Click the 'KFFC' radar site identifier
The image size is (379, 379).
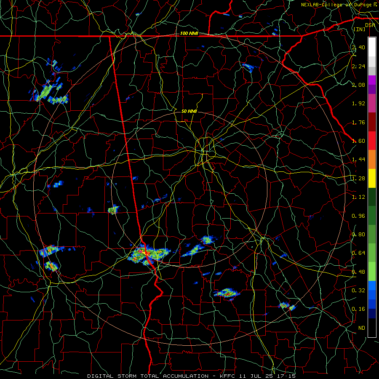(x=228, y=376)
